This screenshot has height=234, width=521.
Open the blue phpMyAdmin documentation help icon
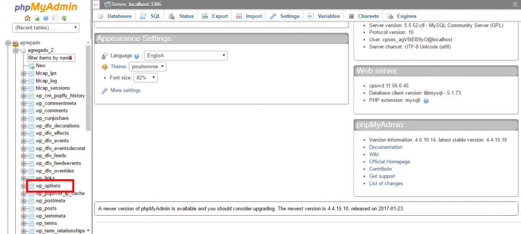(x=46, y=18)
